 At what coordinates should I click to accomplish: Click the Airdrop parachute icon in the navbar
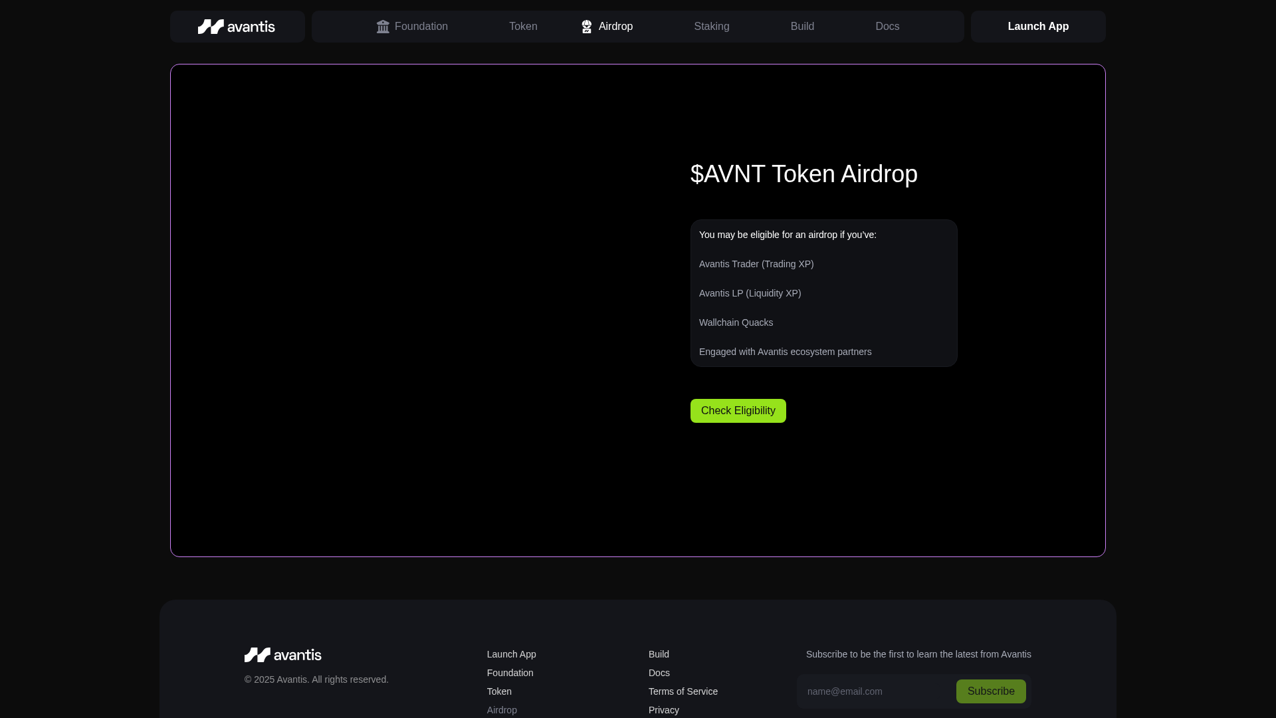coord(587,27)
